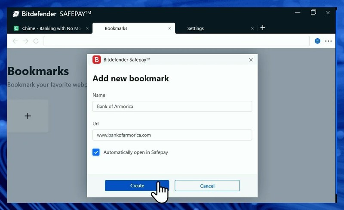Minimize the Safepay window
This screenshot has width=344, height=210.
tap(298, 12)
